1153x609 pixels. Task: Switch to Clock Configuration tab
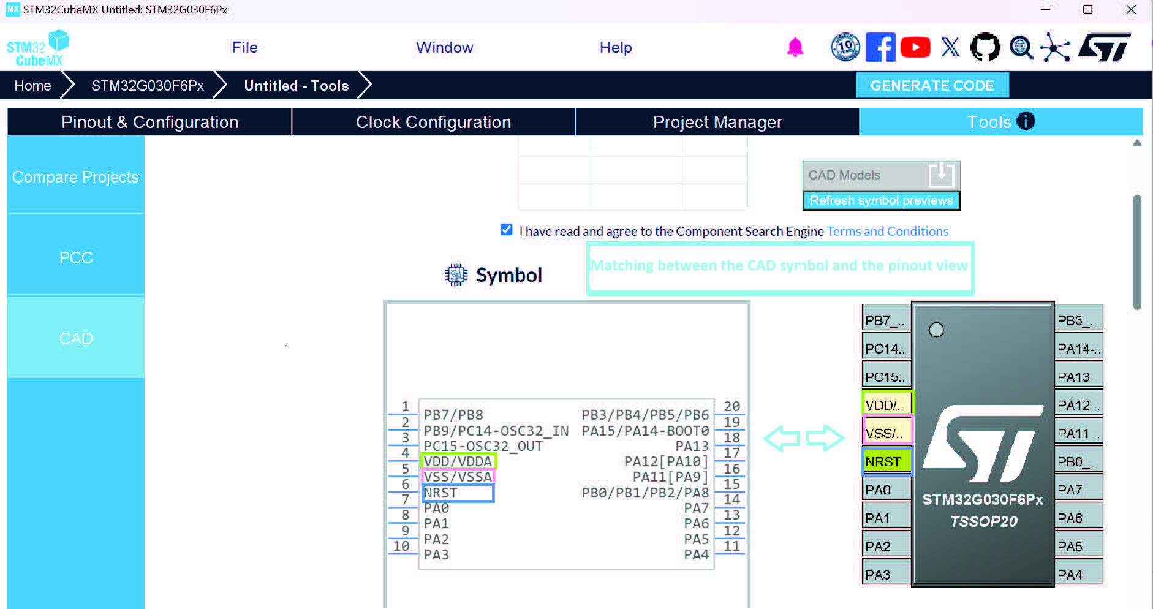(434, 122)
